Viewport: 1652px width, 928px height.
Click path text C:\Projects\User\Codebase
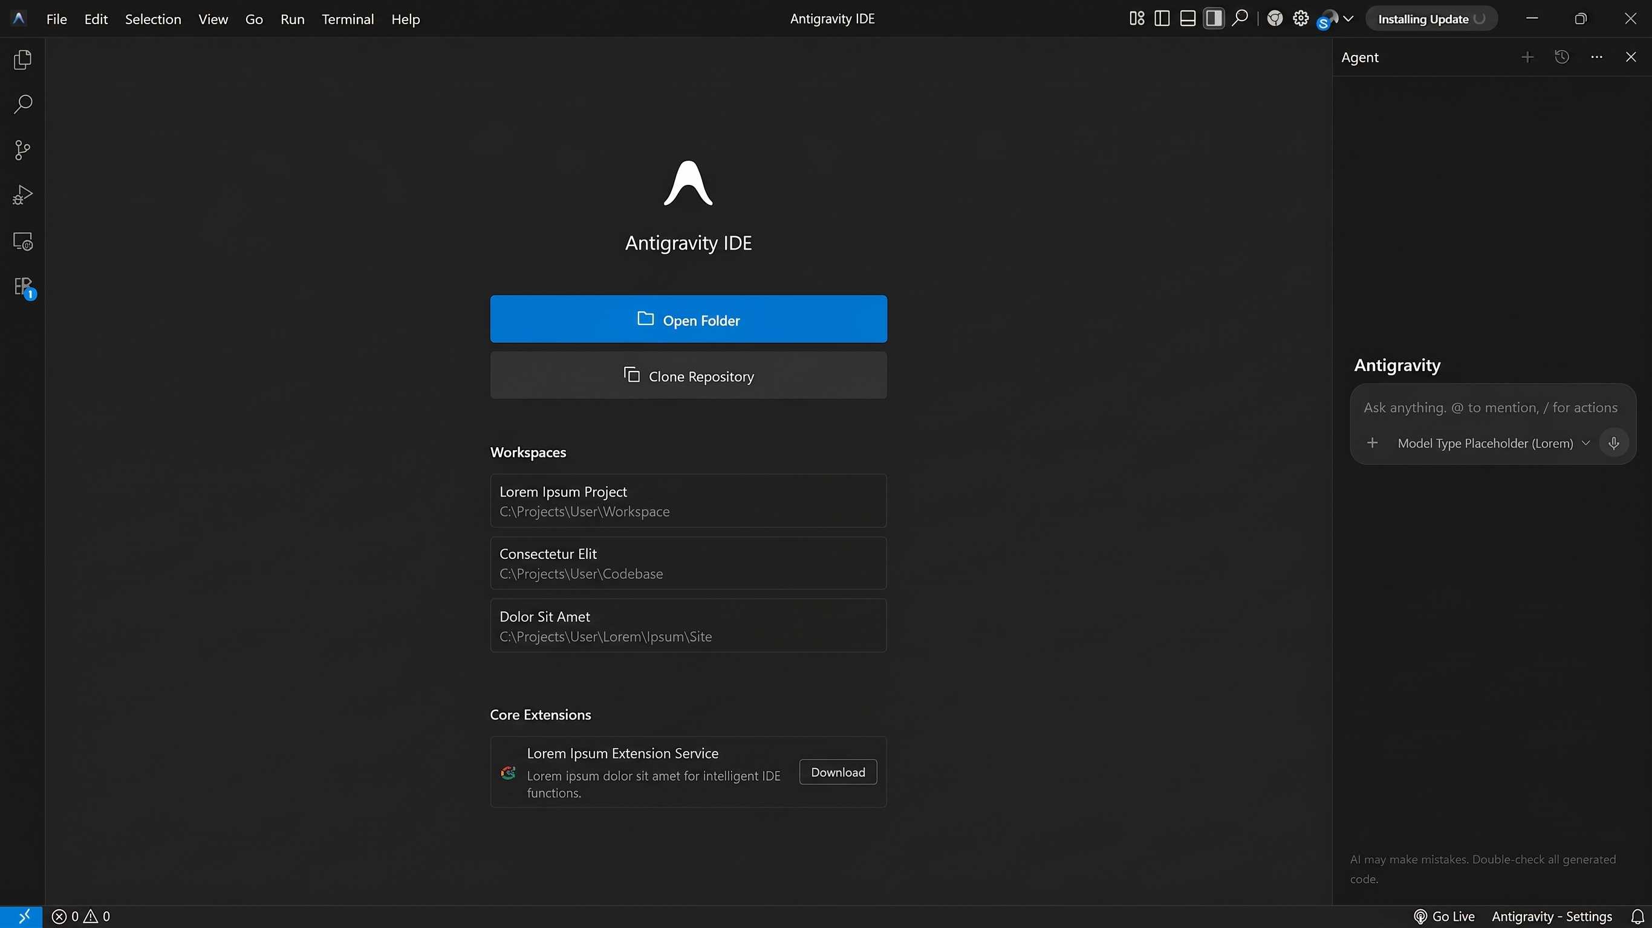(581, 574)
